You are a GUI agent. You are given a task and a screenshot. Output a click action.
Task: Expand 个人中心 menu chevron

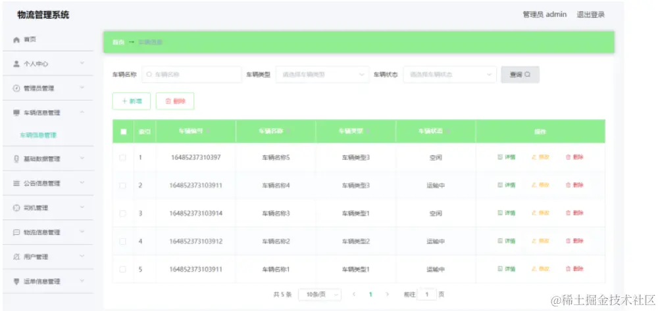(82, 64)
